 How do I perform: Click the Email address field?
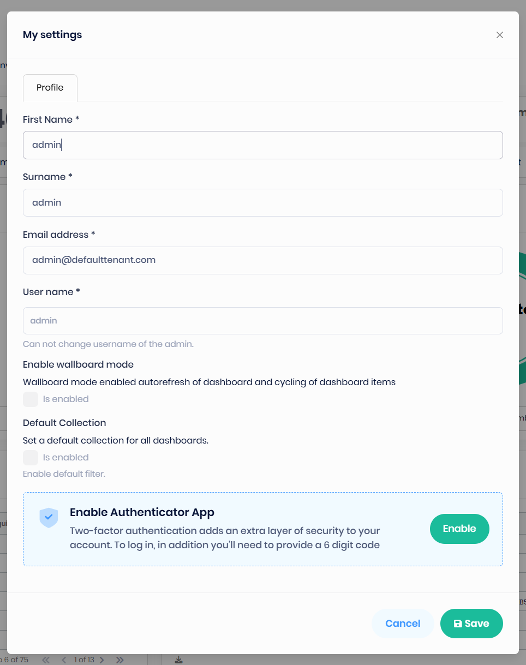[x=262, y=260]
